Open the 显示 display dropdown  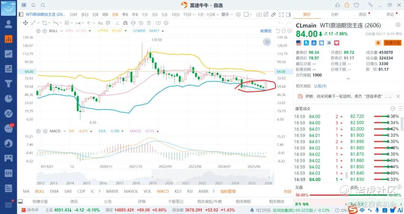coord(227,15)
